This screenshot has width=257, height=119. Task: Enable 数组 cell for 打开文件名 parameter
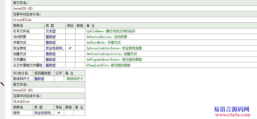pos(80,31)
